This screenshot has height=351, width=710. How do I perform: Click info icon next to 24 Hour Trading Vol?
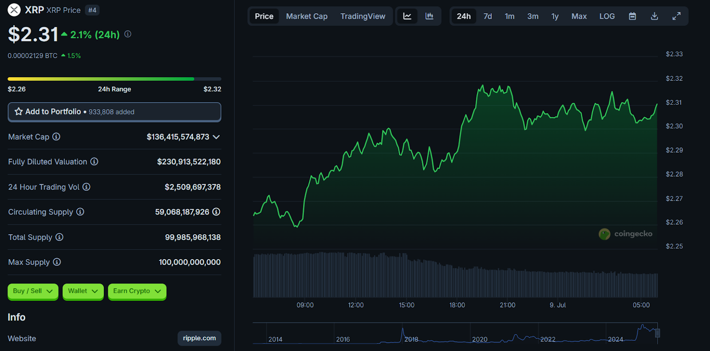pos(87,187)
